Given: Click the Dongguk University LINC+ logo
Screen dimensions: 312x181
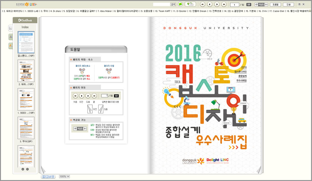Looking at the screenshot, I should point(27,4).
